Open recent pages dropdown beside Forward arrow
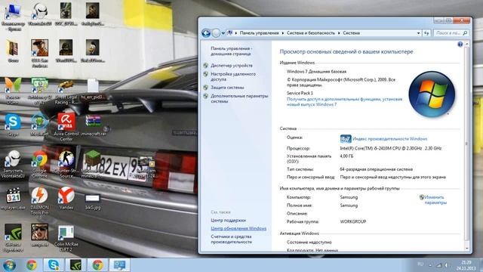Viewport: 483px width, 272px height. coord(223,33)
